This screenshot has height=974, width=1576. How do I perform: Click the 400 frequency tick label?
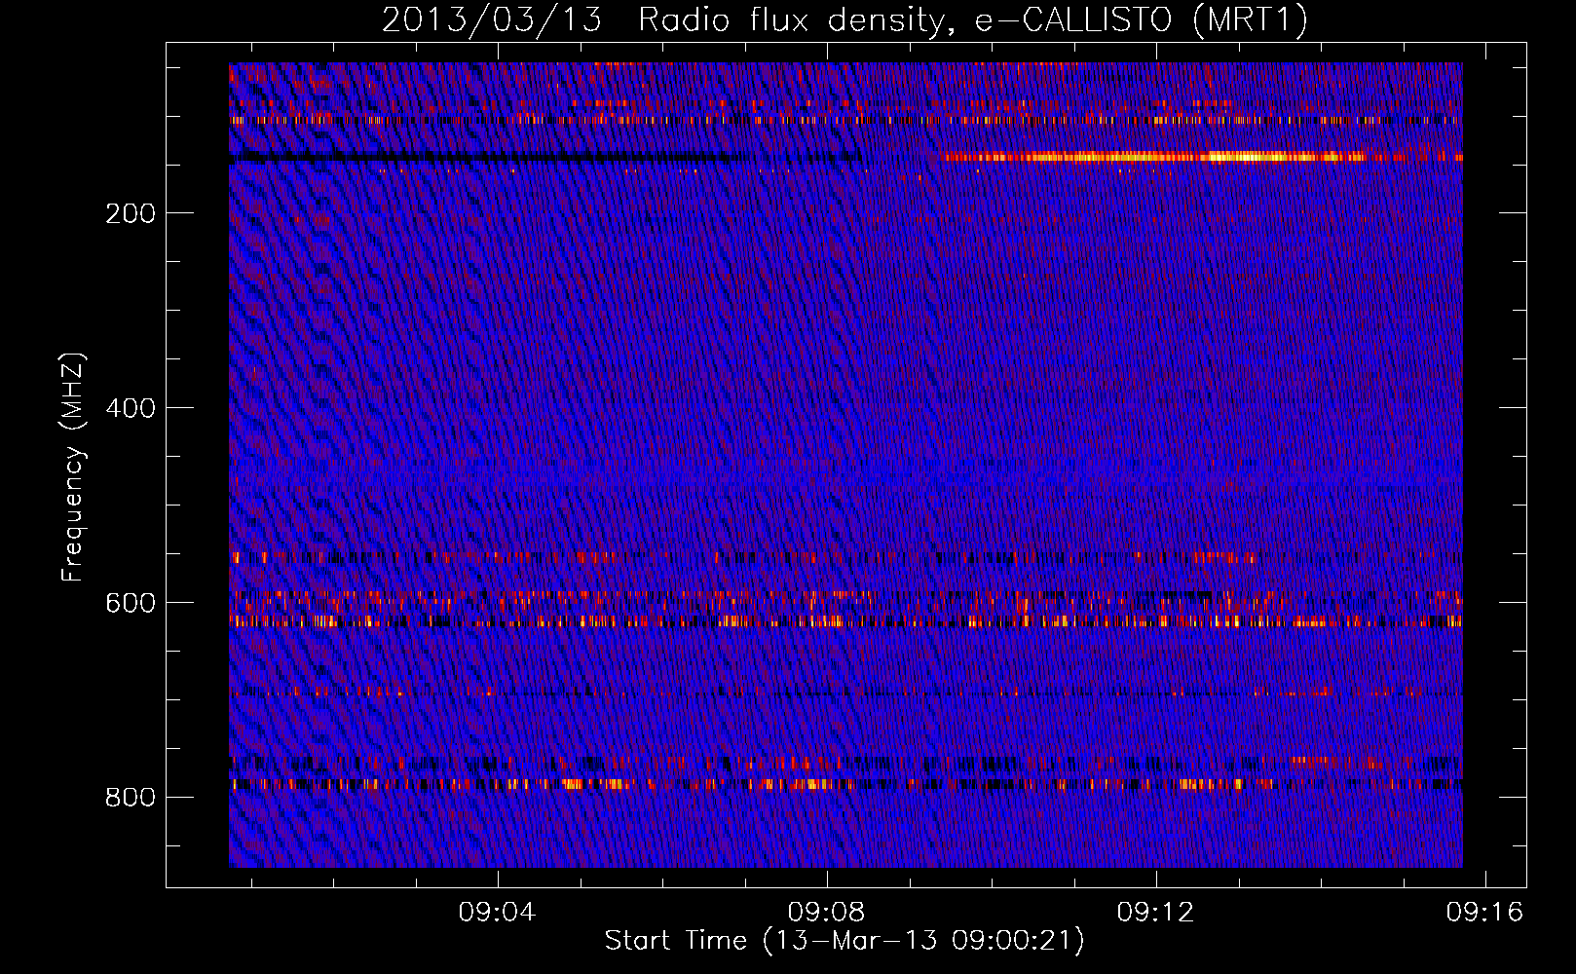point(131,408)
